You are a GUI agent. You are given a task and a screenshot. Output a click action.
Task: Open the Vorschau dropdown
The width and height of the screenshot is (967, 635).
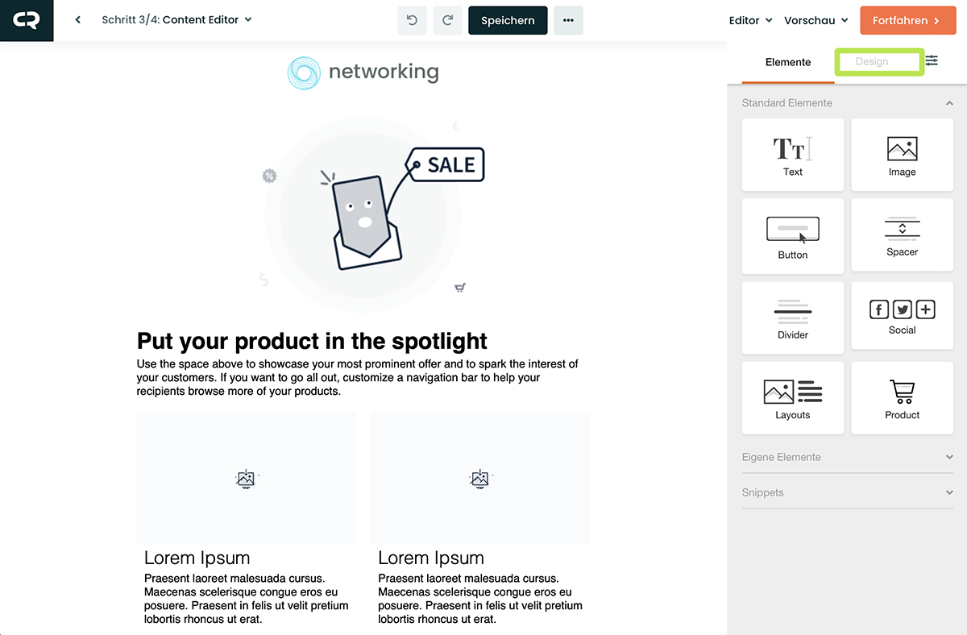pyautogui.click(x=816, y=20)
